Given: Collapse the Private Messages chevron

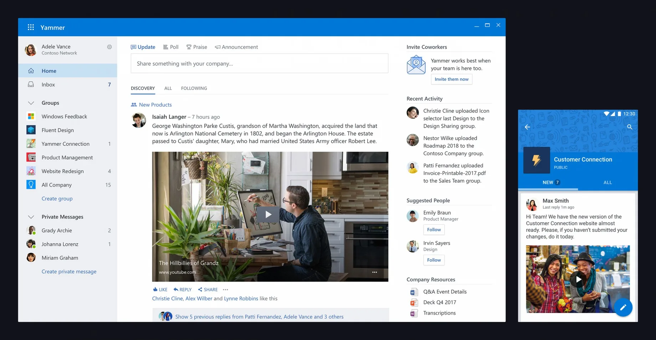Looking at the screenshot, I should pos(31,217).
